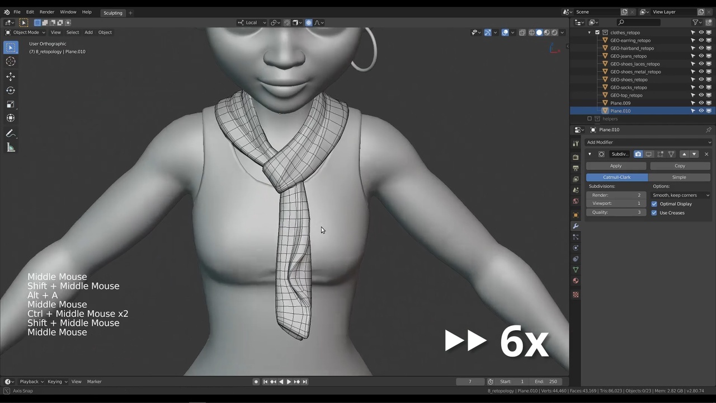Screen dimensions: 716x403
Task: Hide GEO-jeans_retopo with its eye icon
Action: pos(701,56)
